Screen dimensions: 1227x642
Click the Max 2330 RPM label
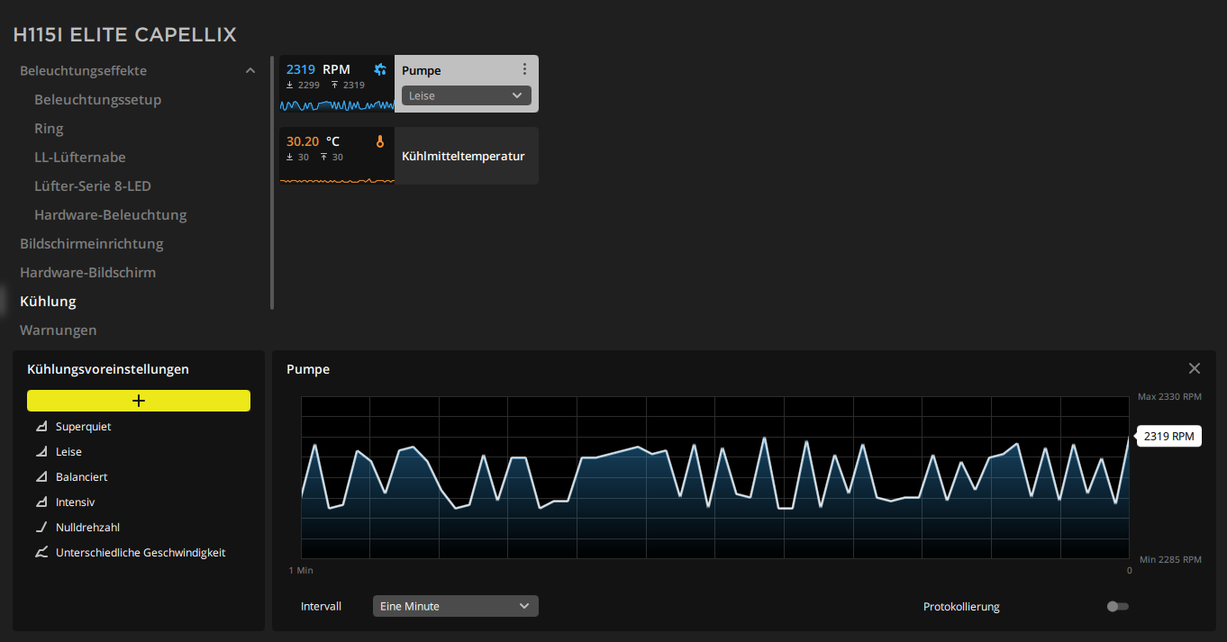[x=1169, y=396]
